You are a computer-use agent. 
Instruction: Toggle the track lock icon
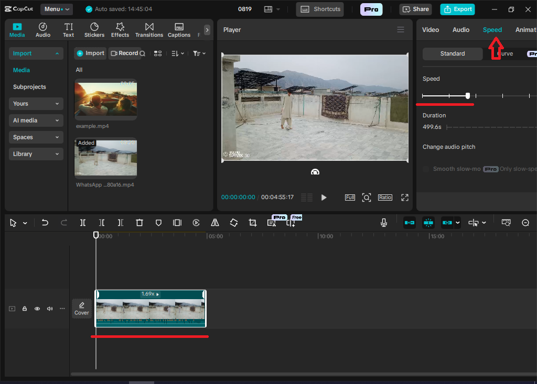pyautogui.click(x=25, y=309)
